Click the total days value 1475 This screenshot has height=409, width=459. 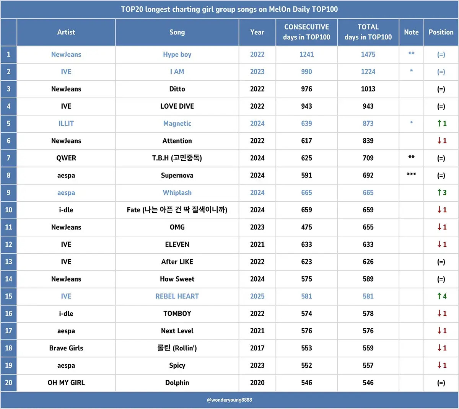coord(368,54)
